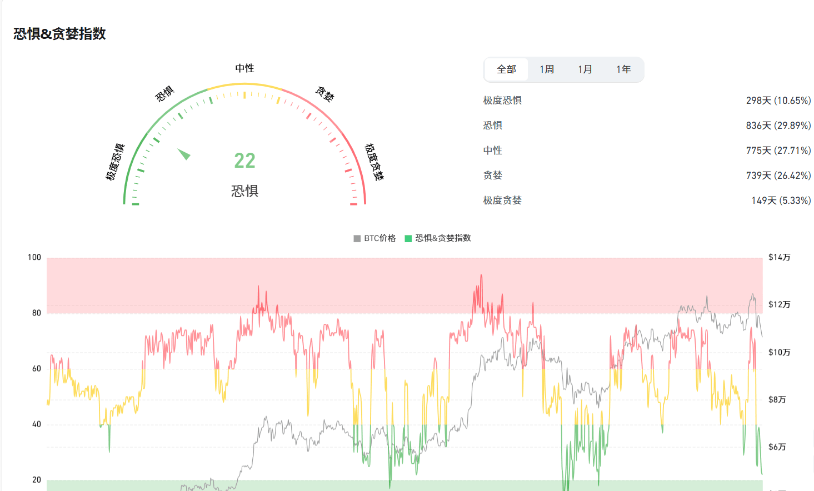This screenshot has height=491, width=814.
Task: Select the 全部 time range tab
Action: pyautogui.click(x=506, y=69)
